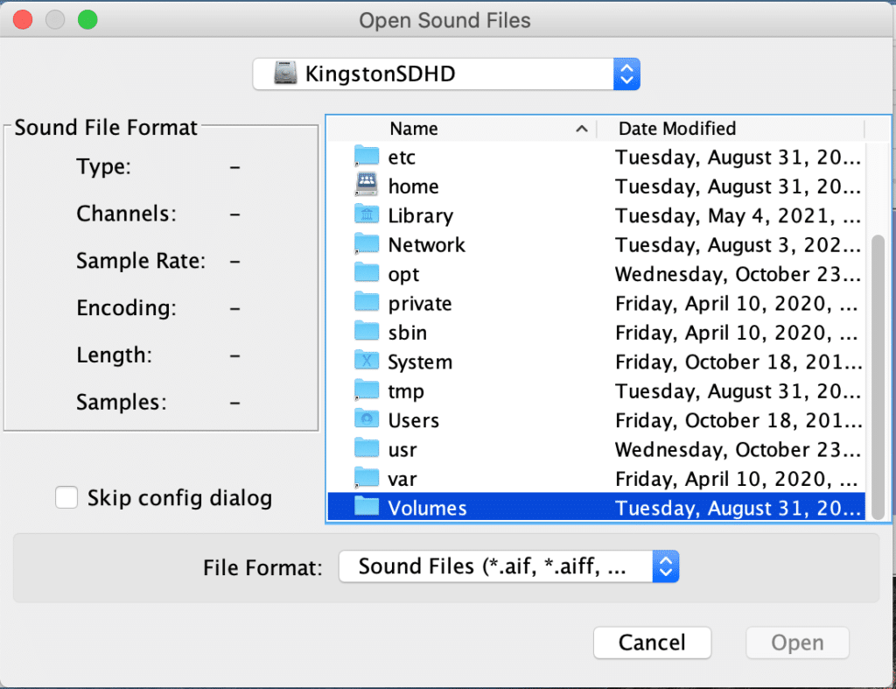Screen dimensions: 896x689
Task: Select the private folder entry
Action: point(420,304)
